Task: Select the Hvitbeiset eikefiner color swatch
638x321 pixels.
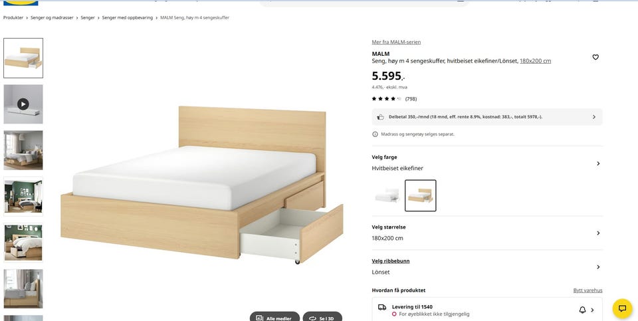Action: click(420, 195)
